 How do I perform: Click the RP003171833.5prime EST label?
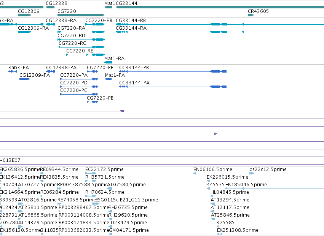pos(84,223)
